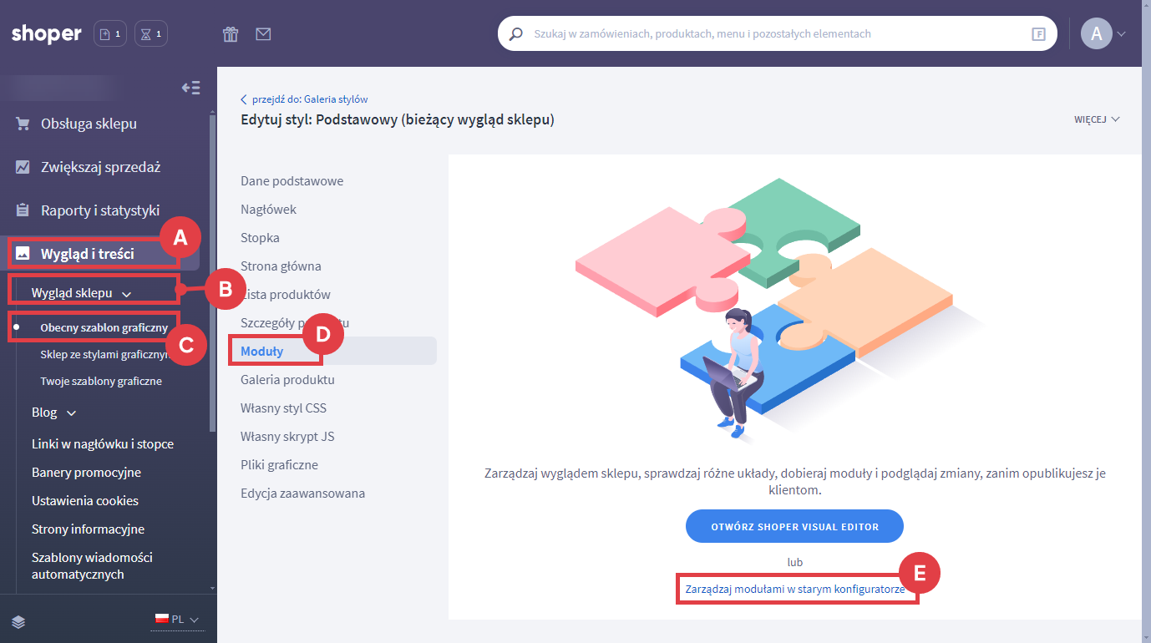This screenshot has height=643, width=1151.
Task: Open Ustawienia cookies
Action: (x=85, y=501)
